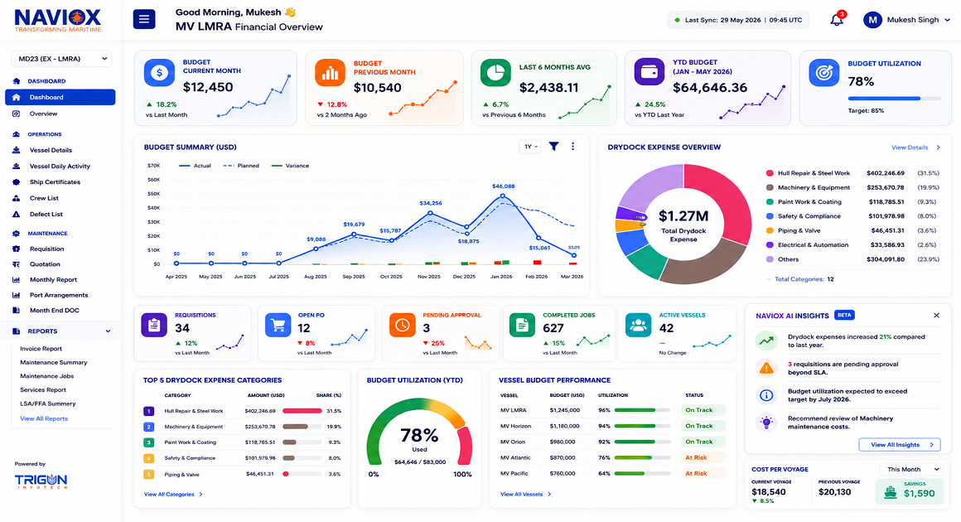Click the target icon on Budget Utilization card
961x522 pixels.
pyautogui.click(x=823, y=73)
